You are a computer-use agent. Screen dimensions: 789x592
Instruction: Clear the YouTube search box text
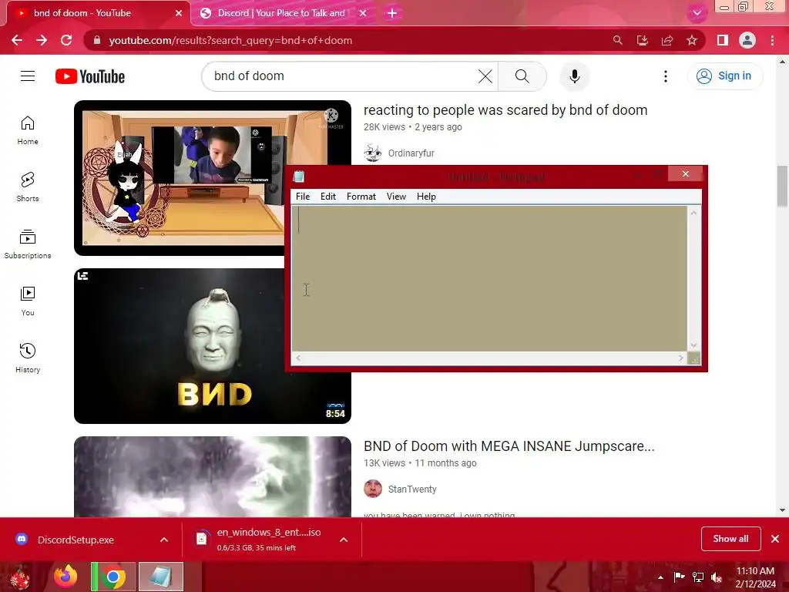click(485, 76)
